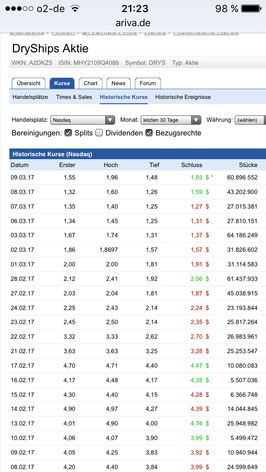Tap the ariva.de address bar
Image resolution: width=266 pixels, height=472 pixels.
[x=133, y=23]
